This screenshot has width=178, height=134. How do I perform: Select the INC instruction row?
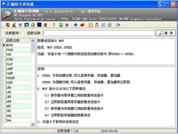[18, 111]
